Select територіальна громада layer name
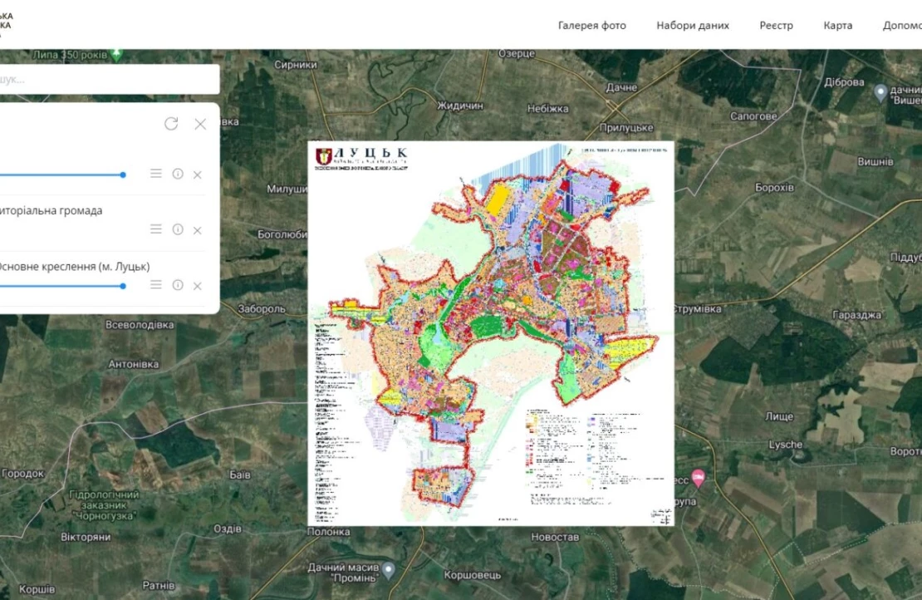Viewport: 922px width, 600px height. pyautogui.click(x=51, y=210)
